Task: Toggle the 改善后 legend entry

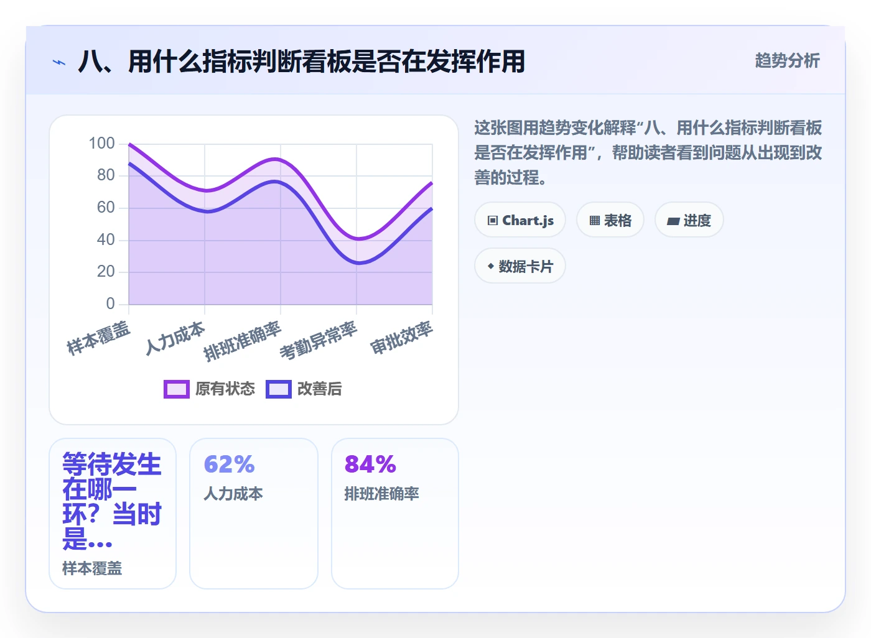Action: point(304,389)
